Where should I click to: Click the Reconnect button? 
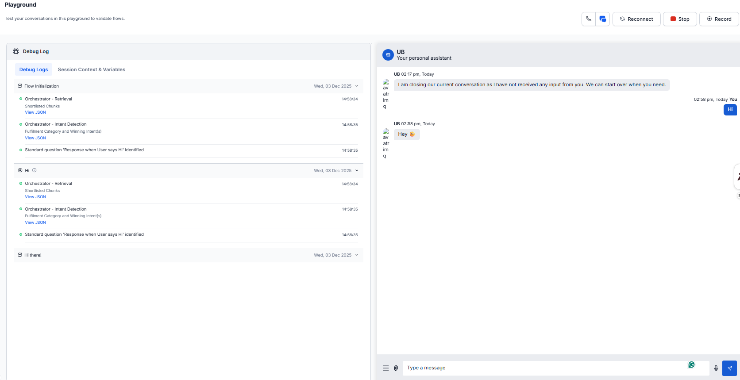pos(636,19)
